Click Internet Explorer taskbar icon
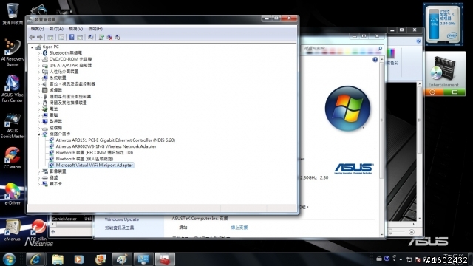This screenshot has width=473, height=266. click(x=35, y=259)
